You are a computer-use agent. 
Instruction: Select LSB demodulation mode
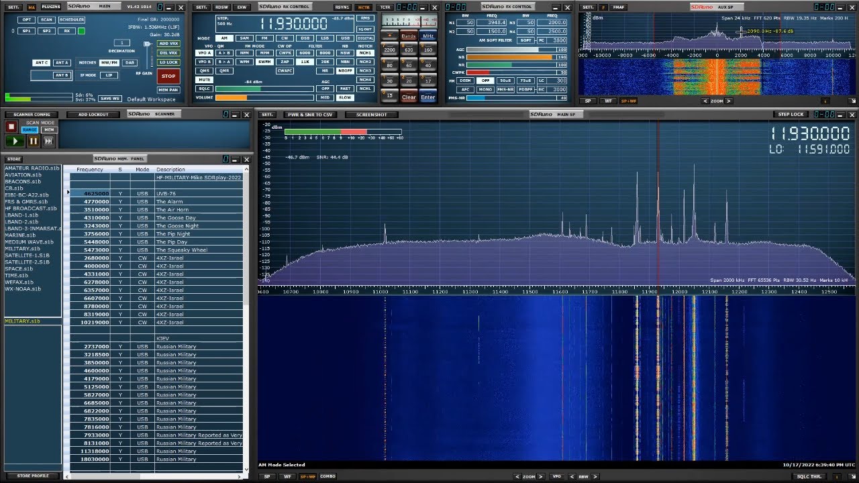point(325,38)
